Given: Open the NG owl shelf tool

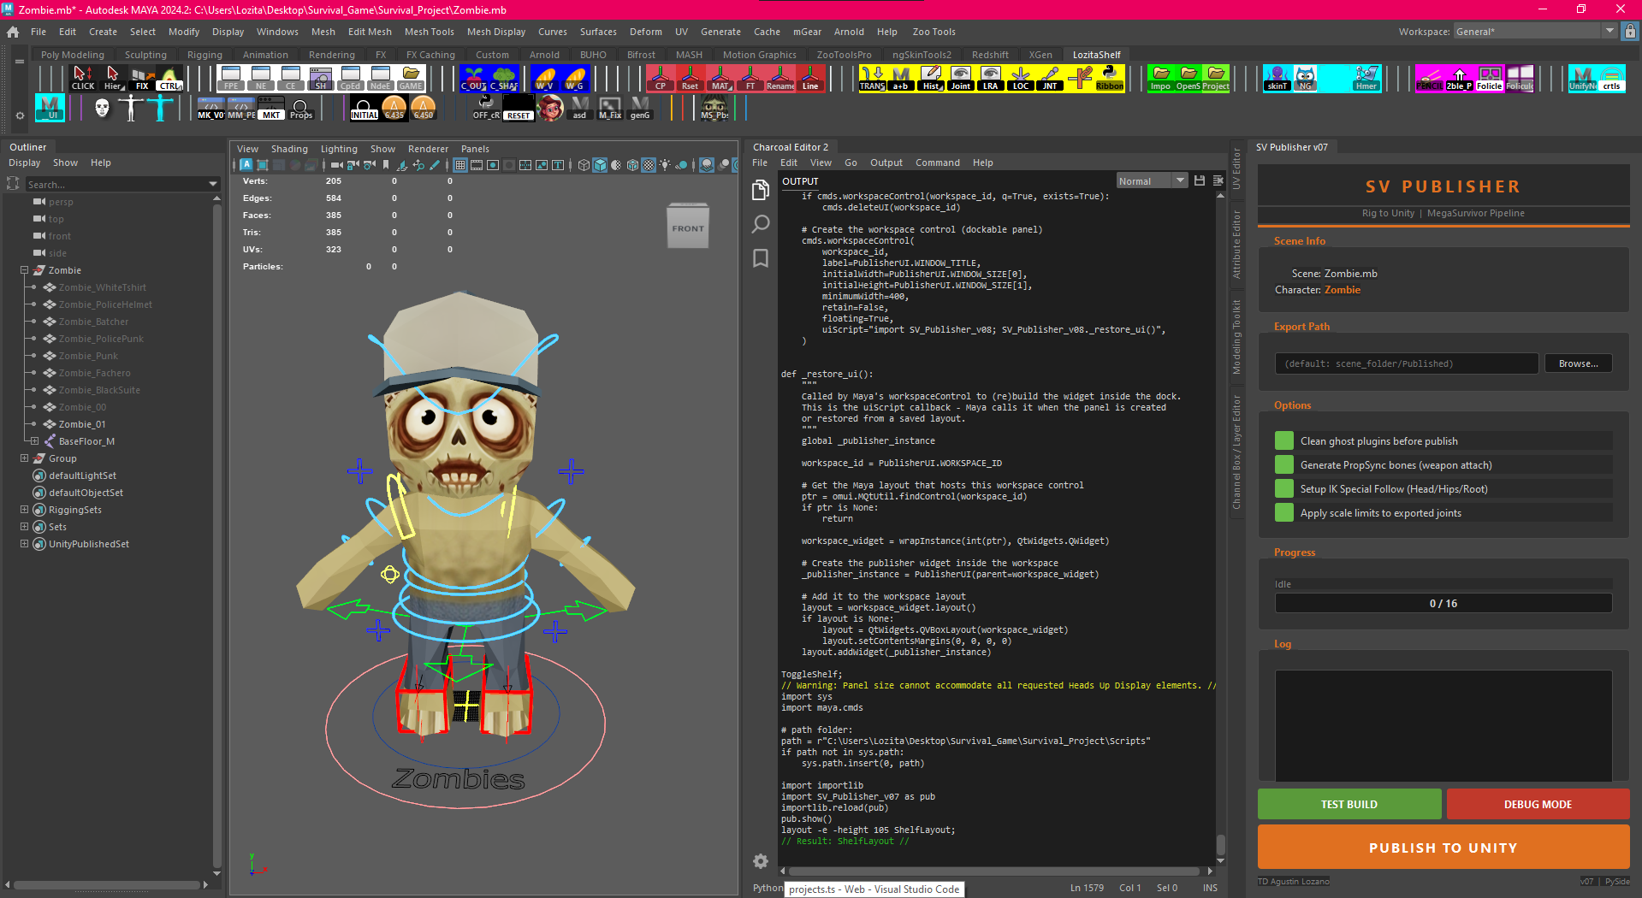Looking at the screenshot, I should click(x=1305, y=78).
